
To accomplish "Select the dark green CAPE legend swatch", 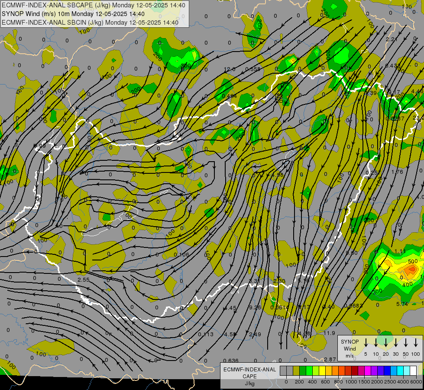I will click(303, 371).
